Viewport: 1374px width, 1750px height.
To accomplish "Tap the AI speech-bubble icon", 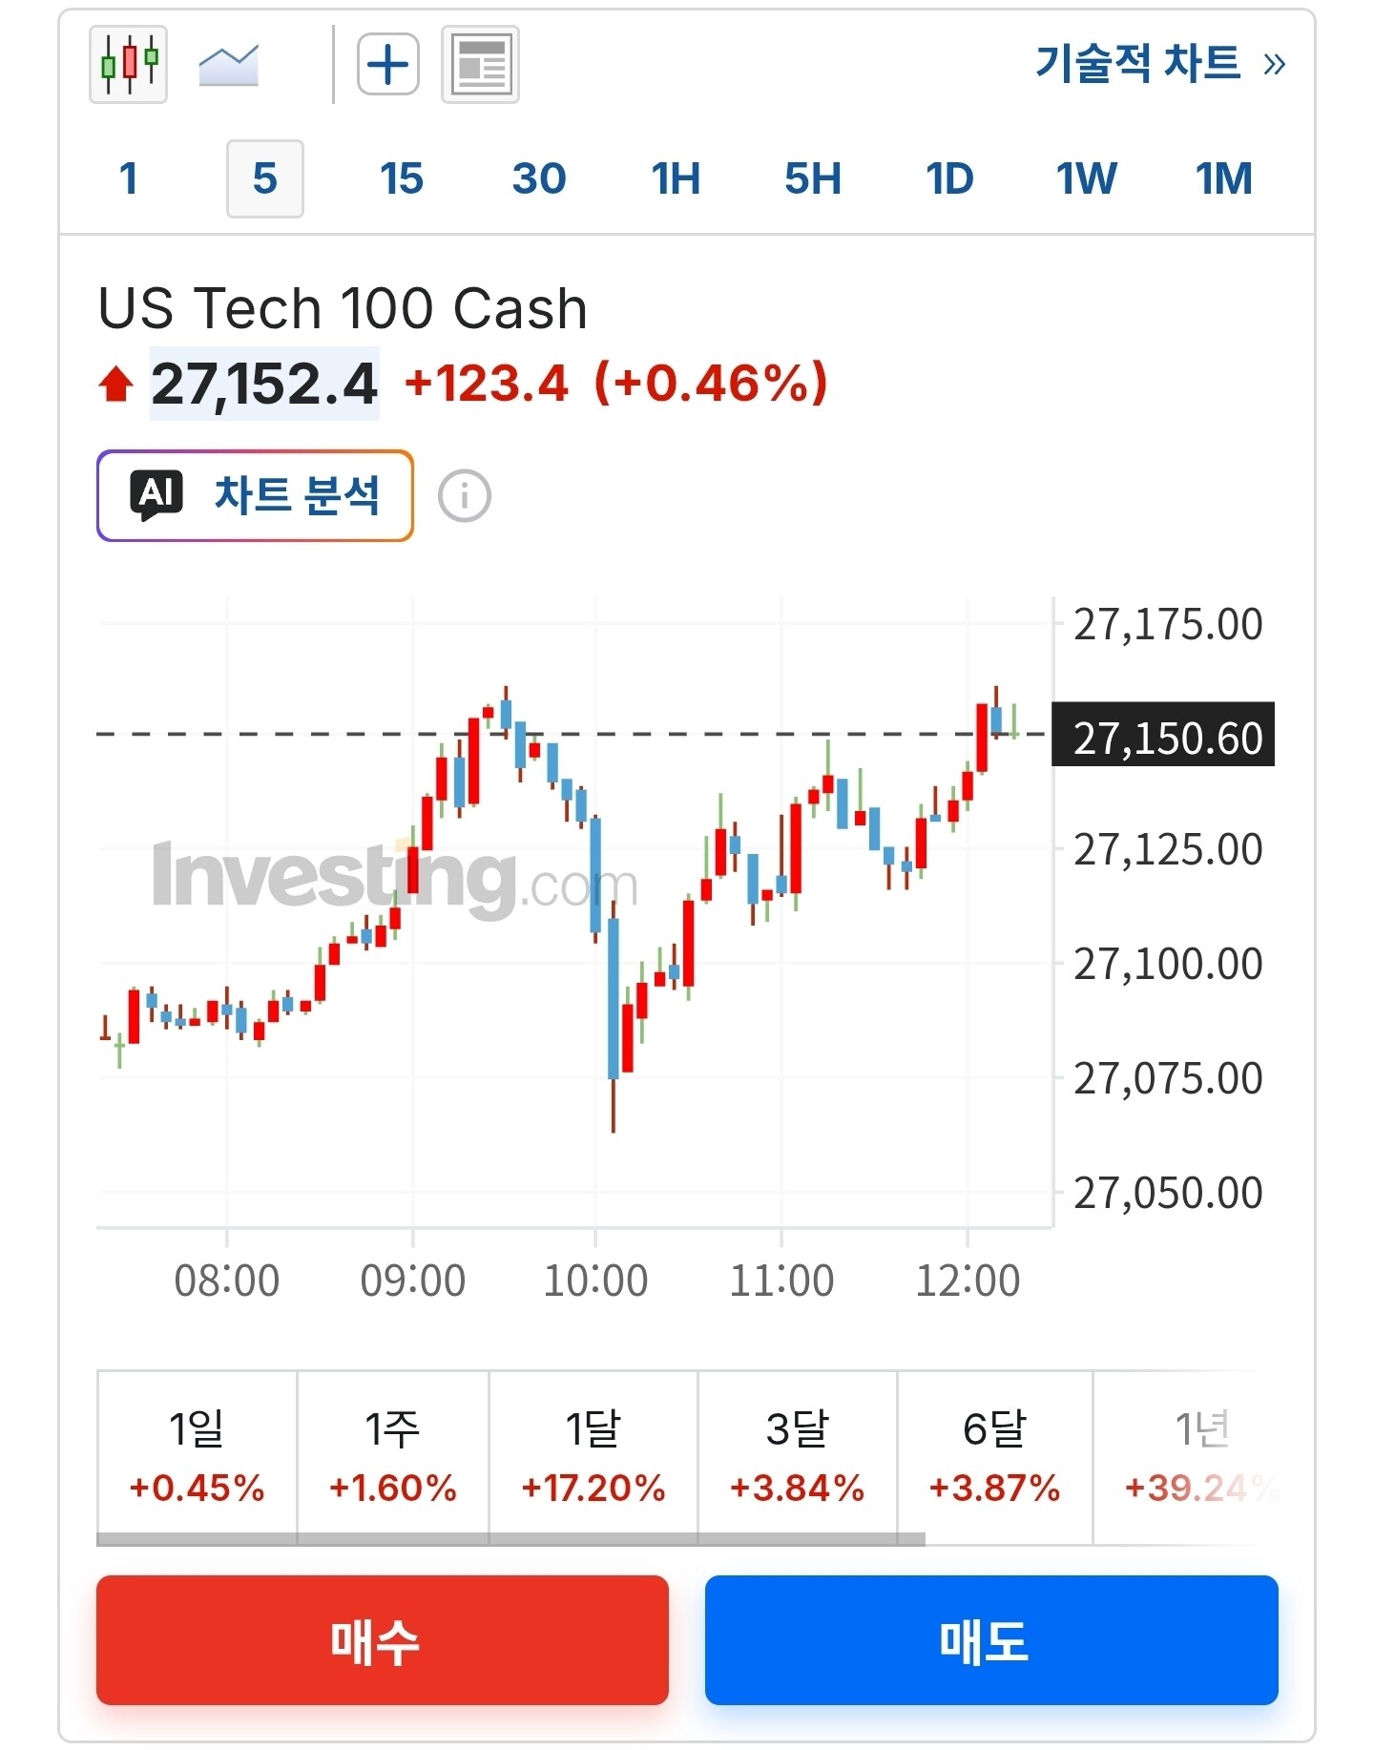I will tap(156, 495).
